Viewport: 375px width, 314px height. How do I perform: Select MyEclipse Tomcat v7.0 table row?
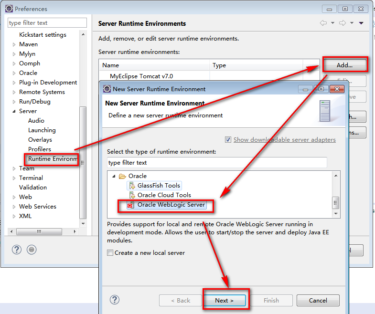[209, 76]
